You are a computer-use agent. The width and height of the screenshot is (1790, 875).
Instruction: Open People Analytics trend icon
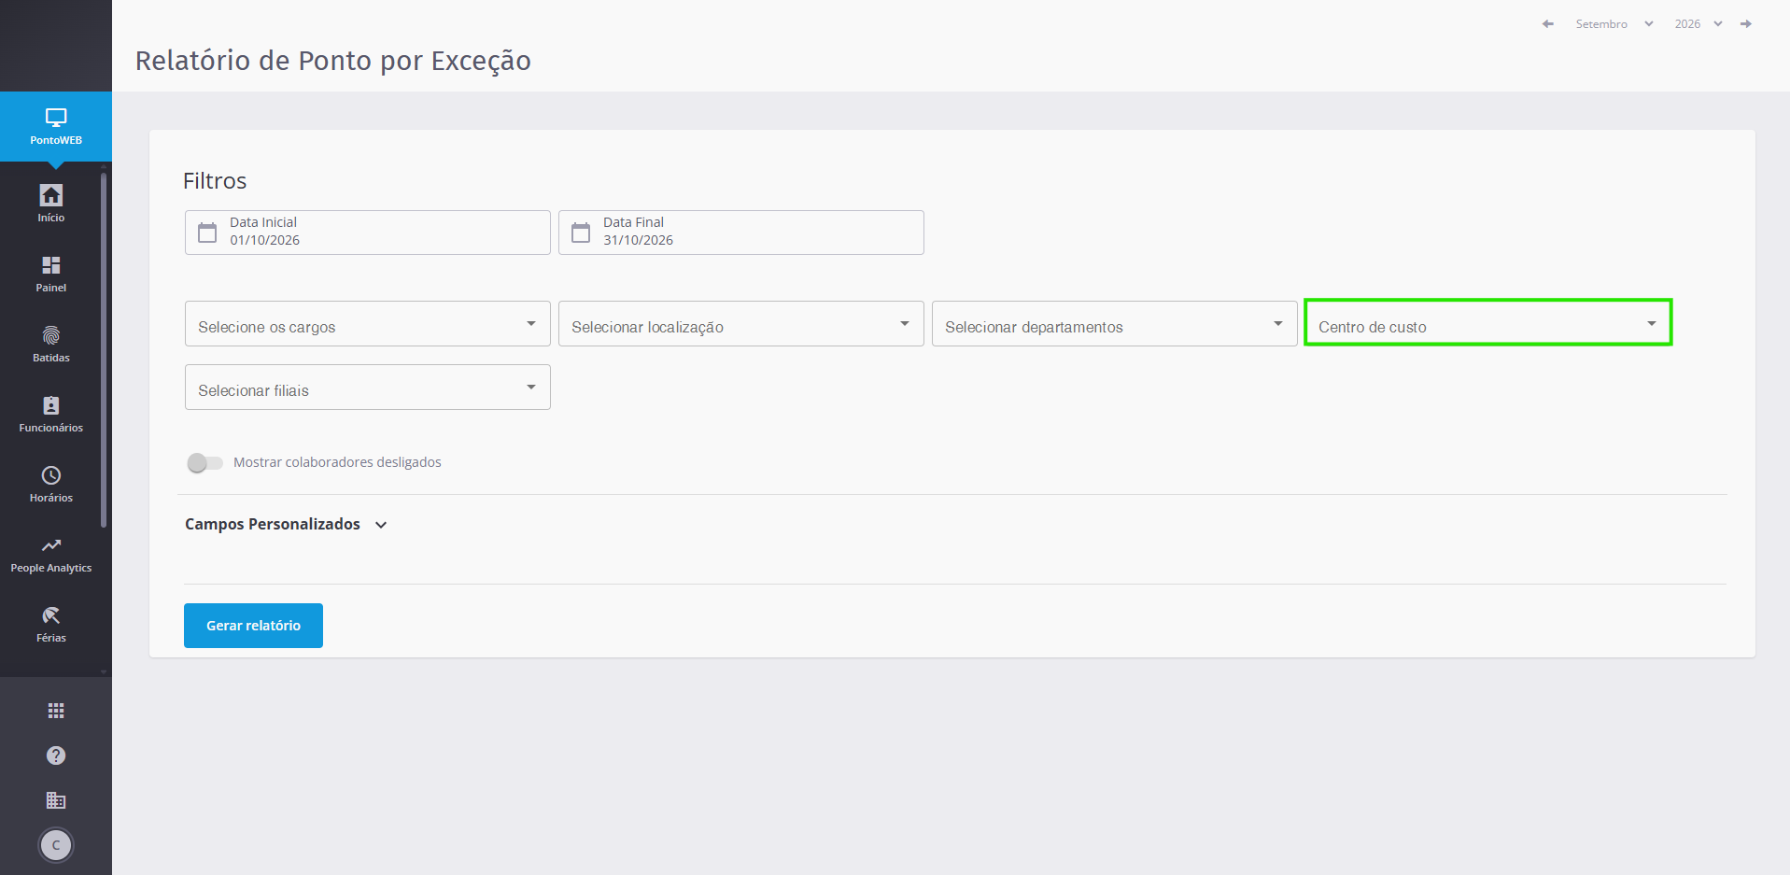pos(50,545)
